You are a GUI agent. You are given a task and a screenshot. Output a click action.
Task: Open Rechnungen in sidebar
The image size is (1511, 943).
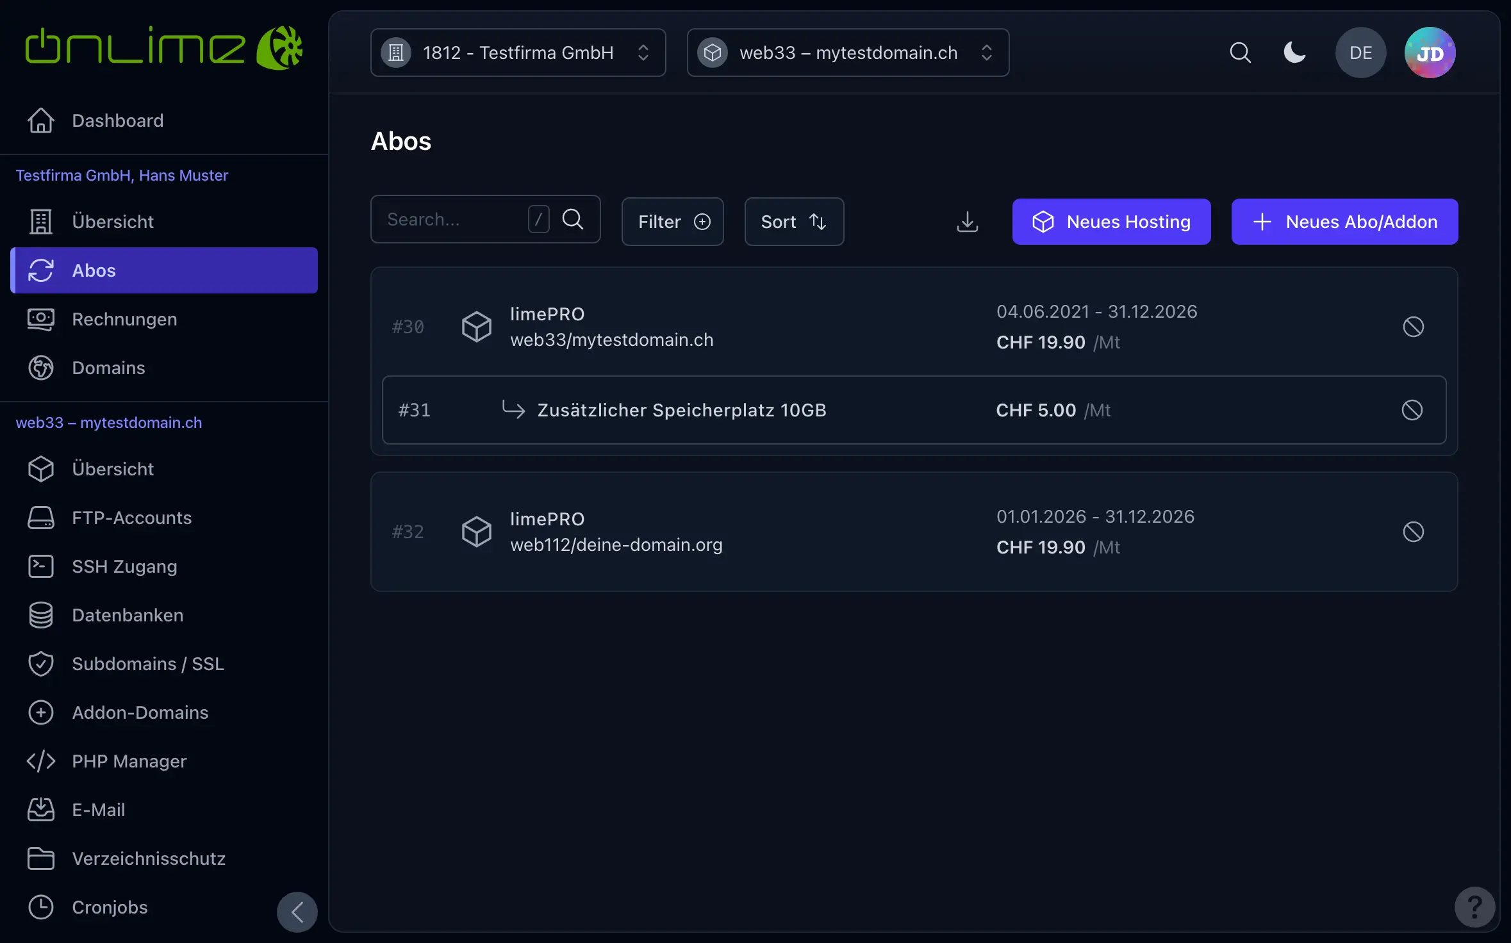coord(164,319)
